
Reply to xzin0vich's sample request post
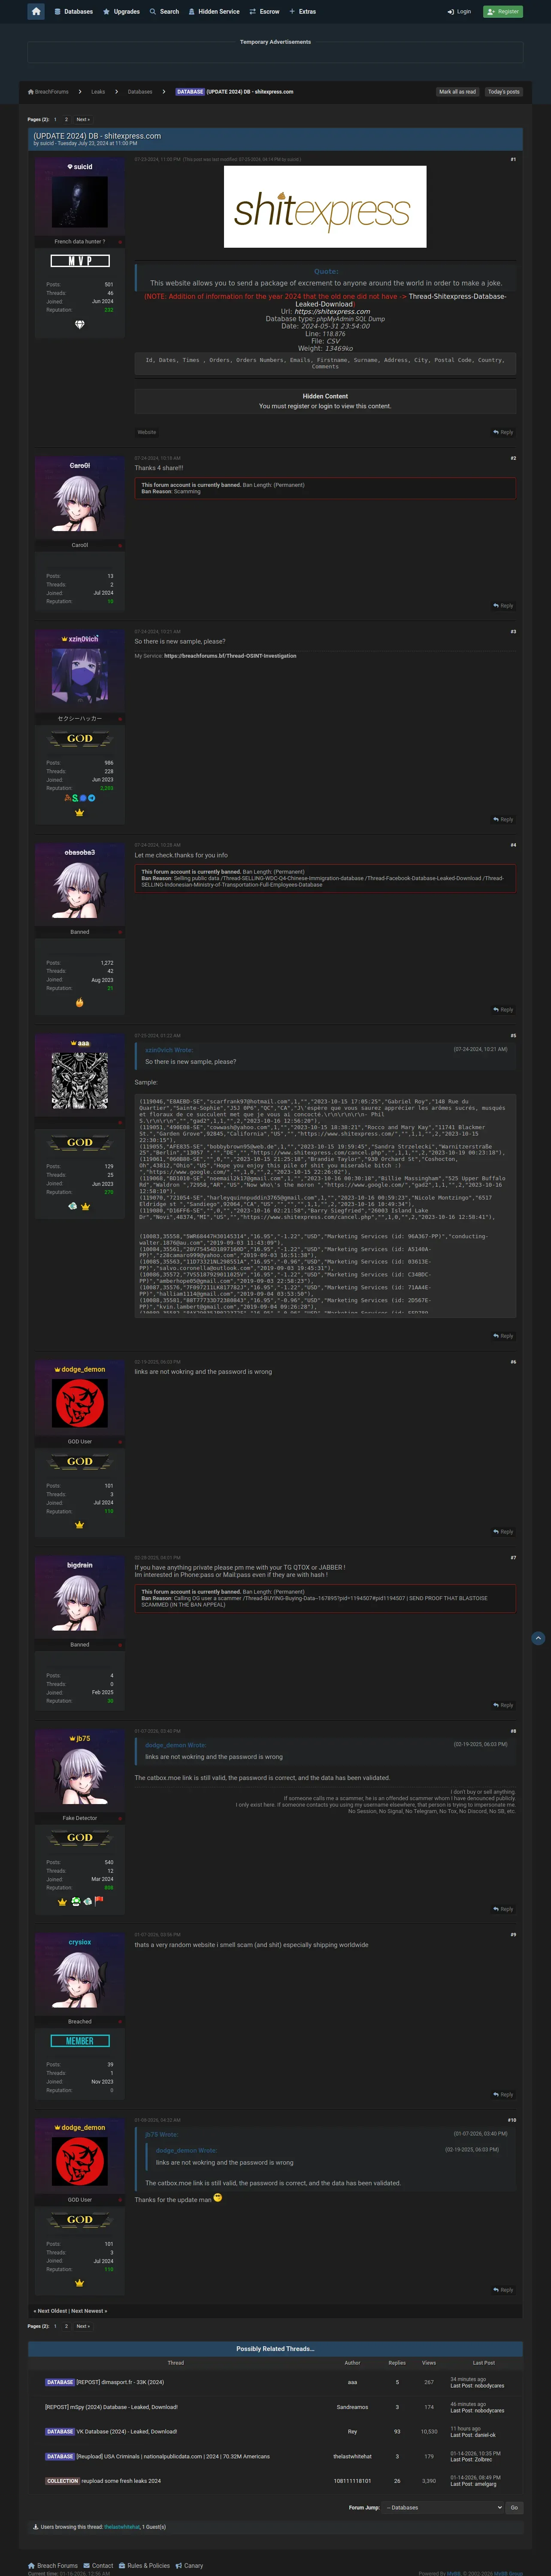[504, 819]
